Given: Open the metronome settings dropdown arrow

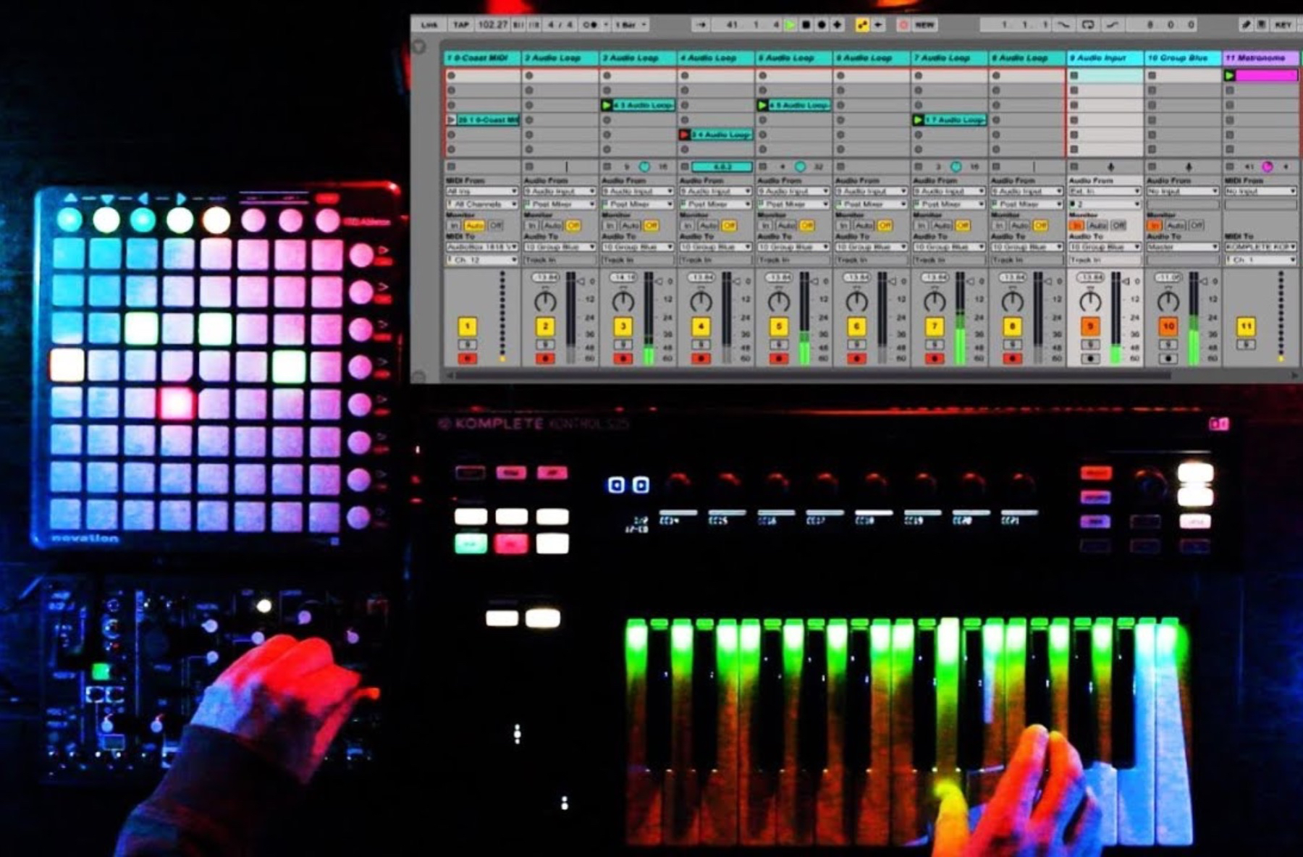Looking at the screenshot, I should (605, 25).
